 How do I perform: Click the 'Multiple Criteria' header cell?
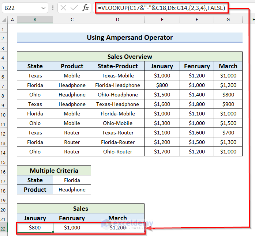click(54, 171)
